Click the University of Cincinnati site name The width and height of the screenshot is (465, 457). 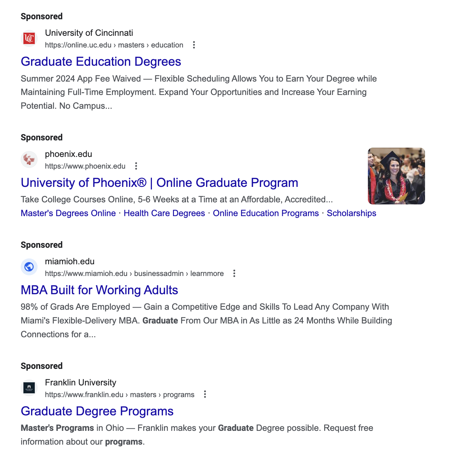(x=89, y=33)
